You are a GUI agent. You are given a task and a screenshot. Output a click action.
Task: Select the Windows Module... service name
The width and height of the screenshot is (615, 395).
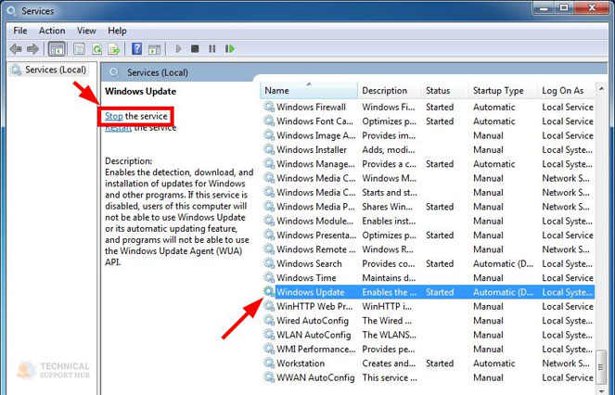coord(315,221)
